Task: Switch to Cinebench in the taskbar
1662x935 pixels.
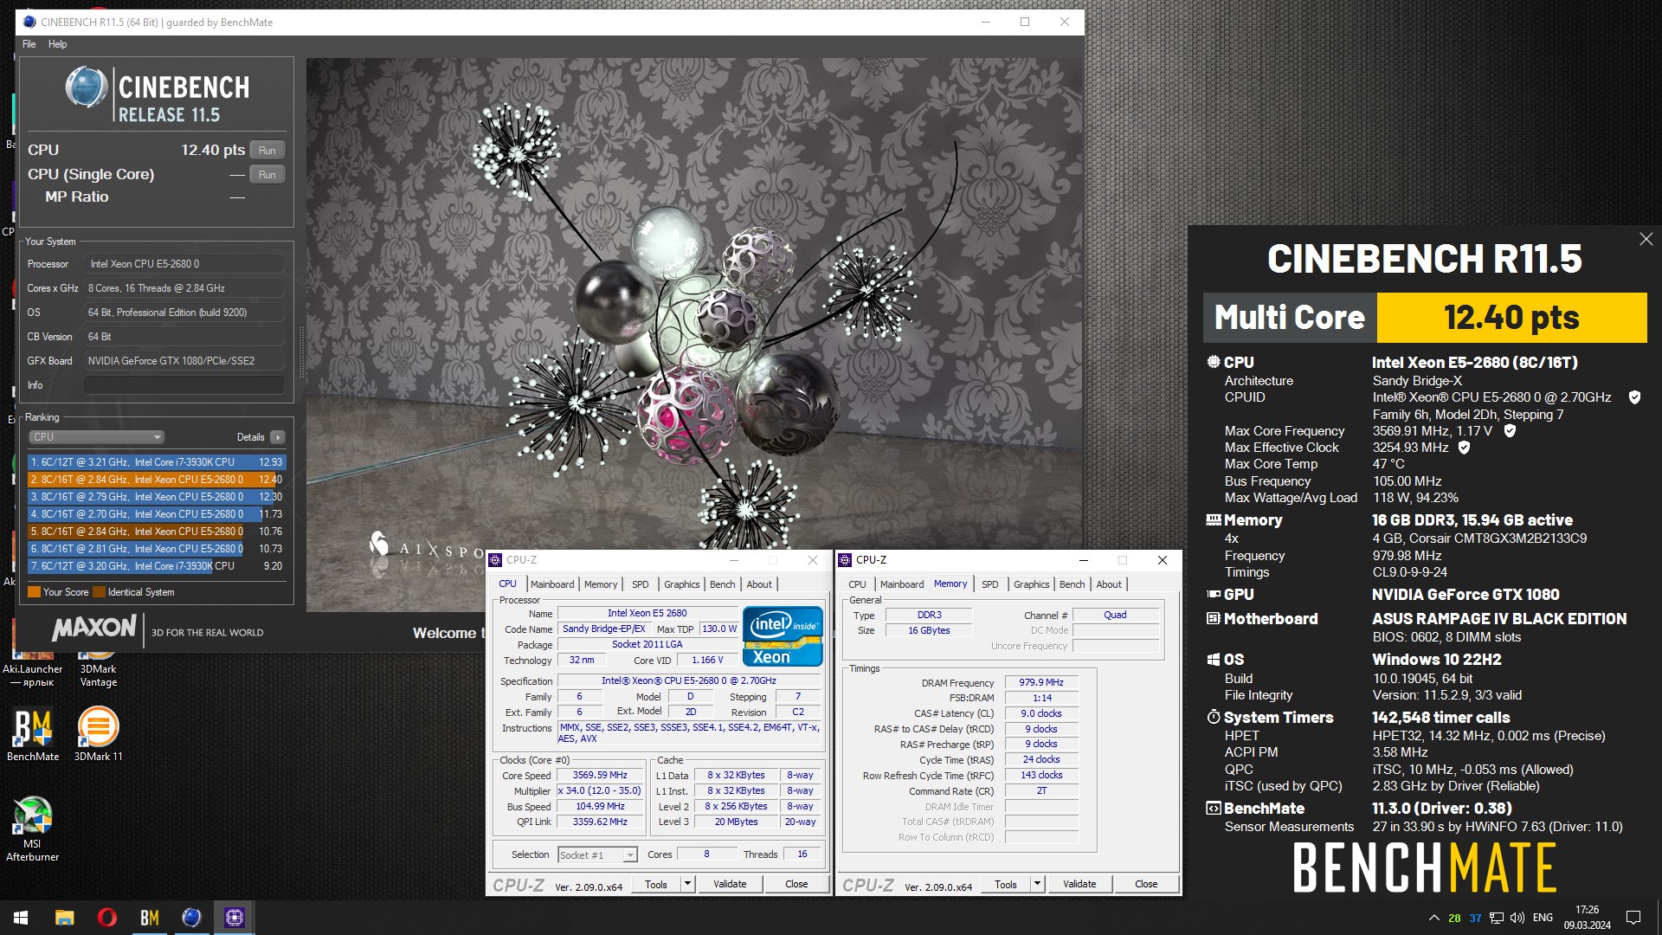Action: tap(191, 918)
